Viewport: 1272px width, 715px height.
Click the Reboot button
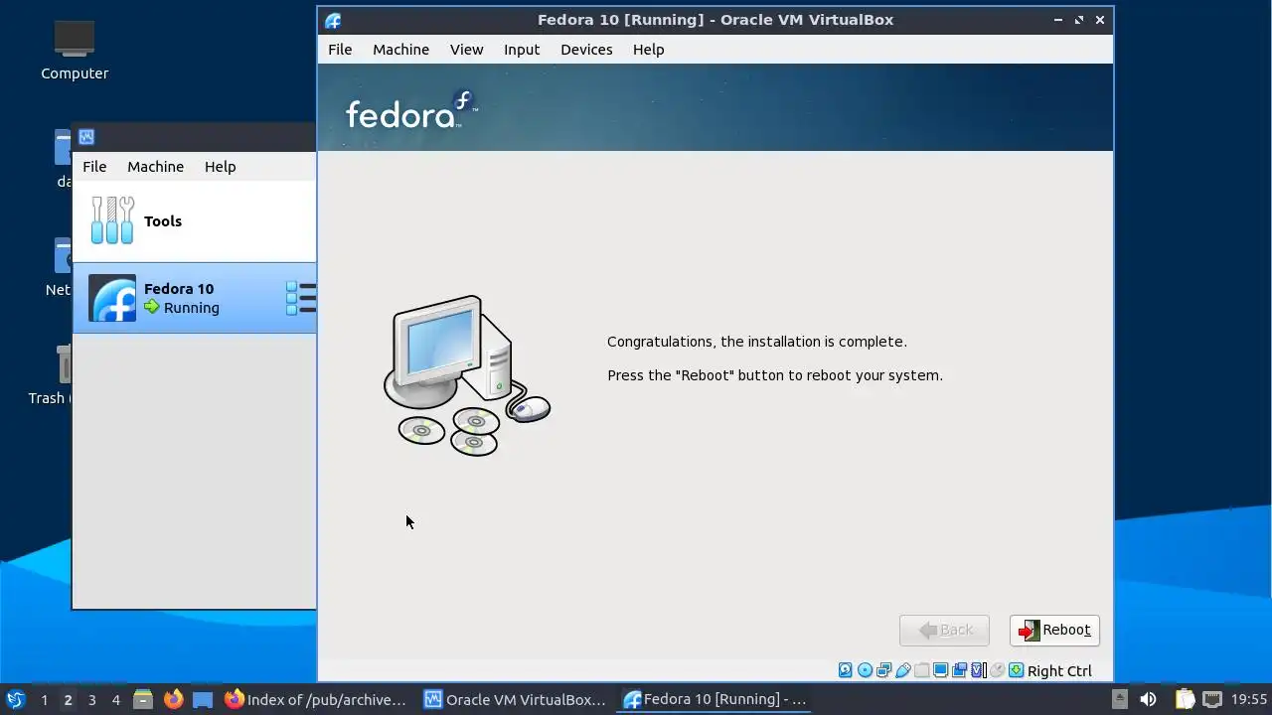click(1054, 631)
